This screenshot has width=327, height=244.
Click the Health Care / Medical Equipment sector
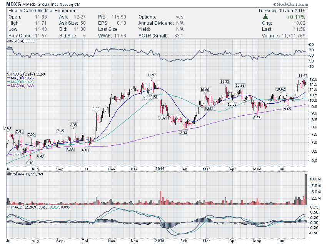(x=43, y=11)
